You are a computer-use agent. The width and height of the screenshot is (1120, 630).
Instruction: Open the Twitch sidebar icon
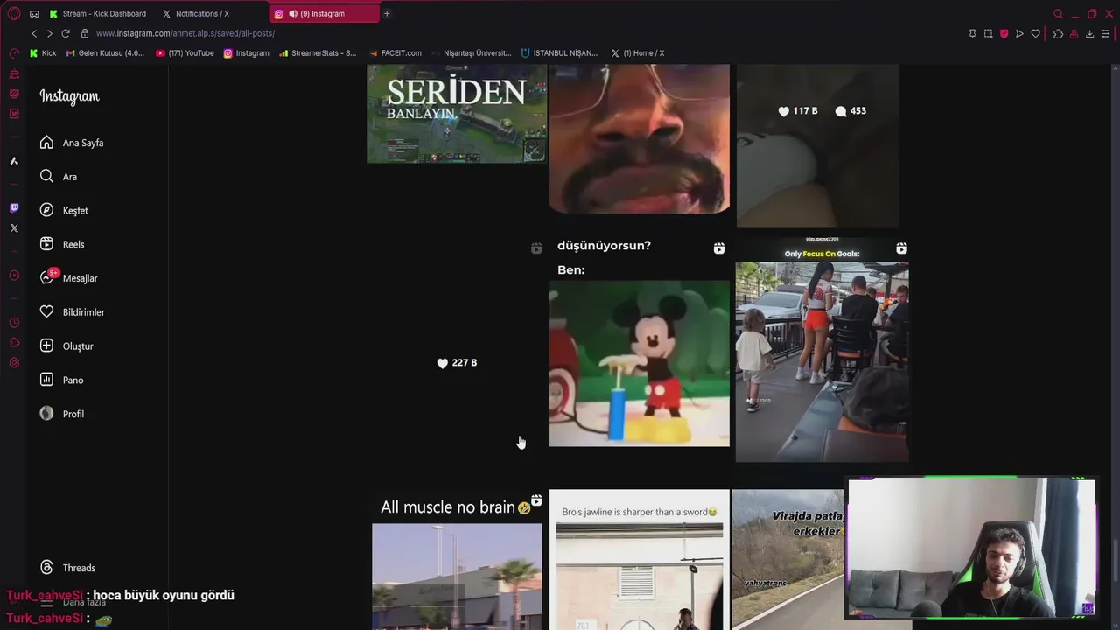14,207
